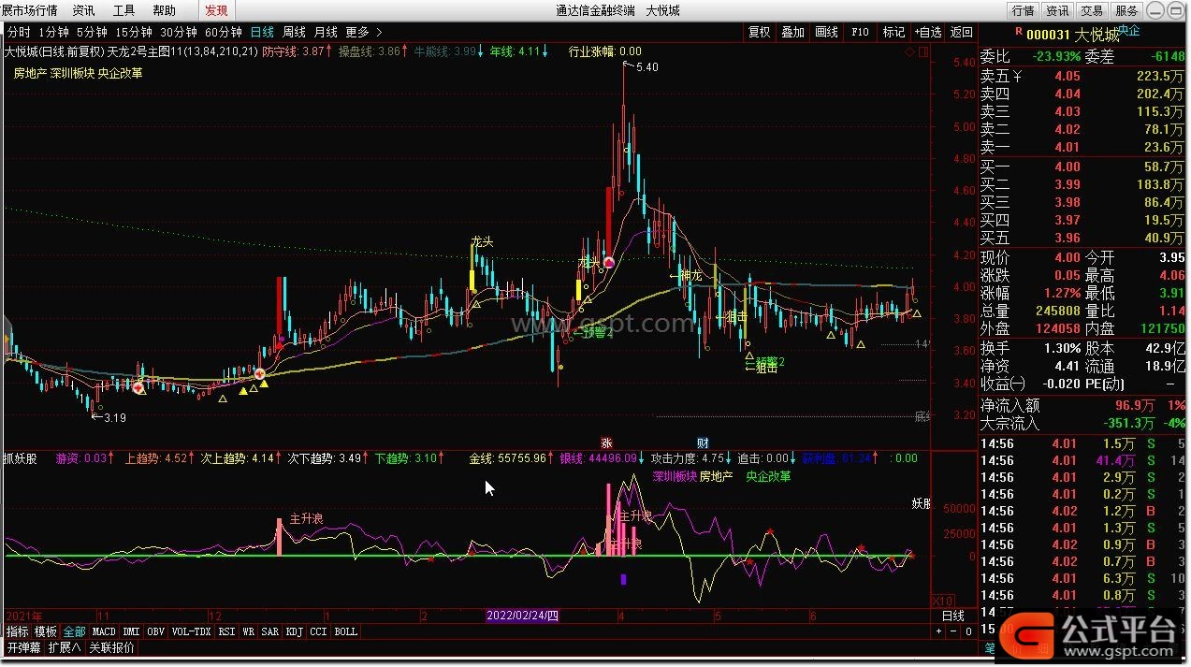Screen dimensions: 1191x667
Task: Open the 模板 tab at the bottom
Action: (x=46, y=631)
